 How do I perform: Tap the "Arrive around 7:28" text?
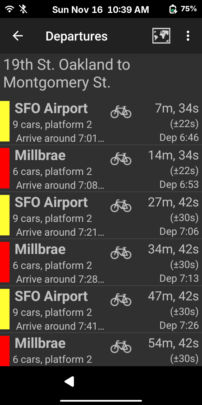point(60,279)
